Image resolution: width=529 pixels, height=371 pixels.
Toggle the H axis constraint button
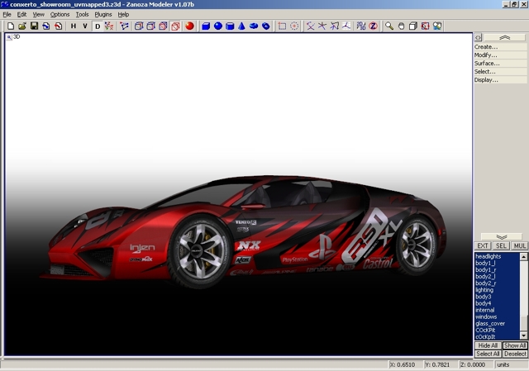pos(73,26)
